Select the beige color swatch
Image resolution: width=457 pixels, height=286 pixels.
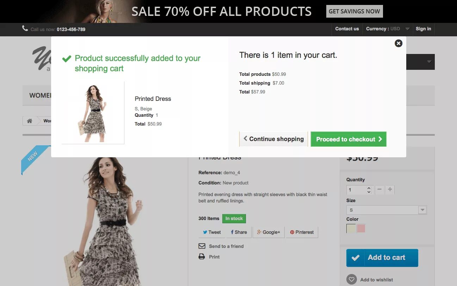(x=351, y=229)
